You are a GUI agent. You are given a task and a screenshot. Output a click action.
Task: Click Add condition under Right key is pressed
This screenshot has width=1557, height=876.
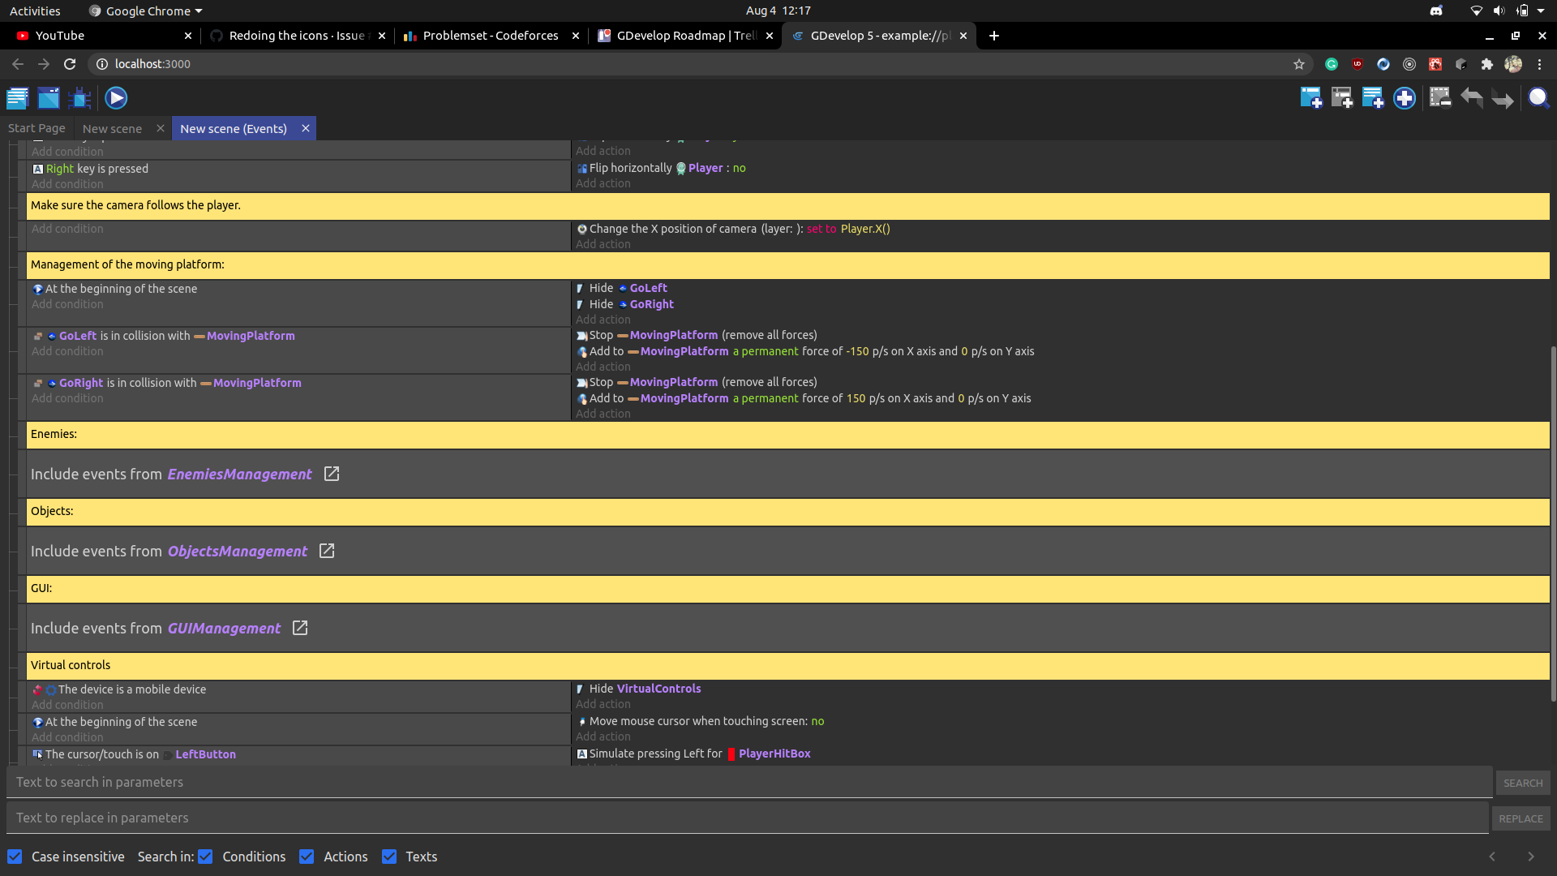click(x=67, y=184)
